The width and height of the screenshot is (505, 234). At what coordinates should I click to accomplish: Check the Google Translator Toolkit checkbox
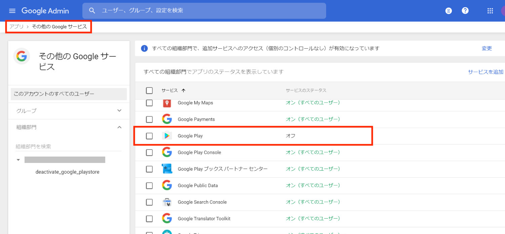coord(149,219)
